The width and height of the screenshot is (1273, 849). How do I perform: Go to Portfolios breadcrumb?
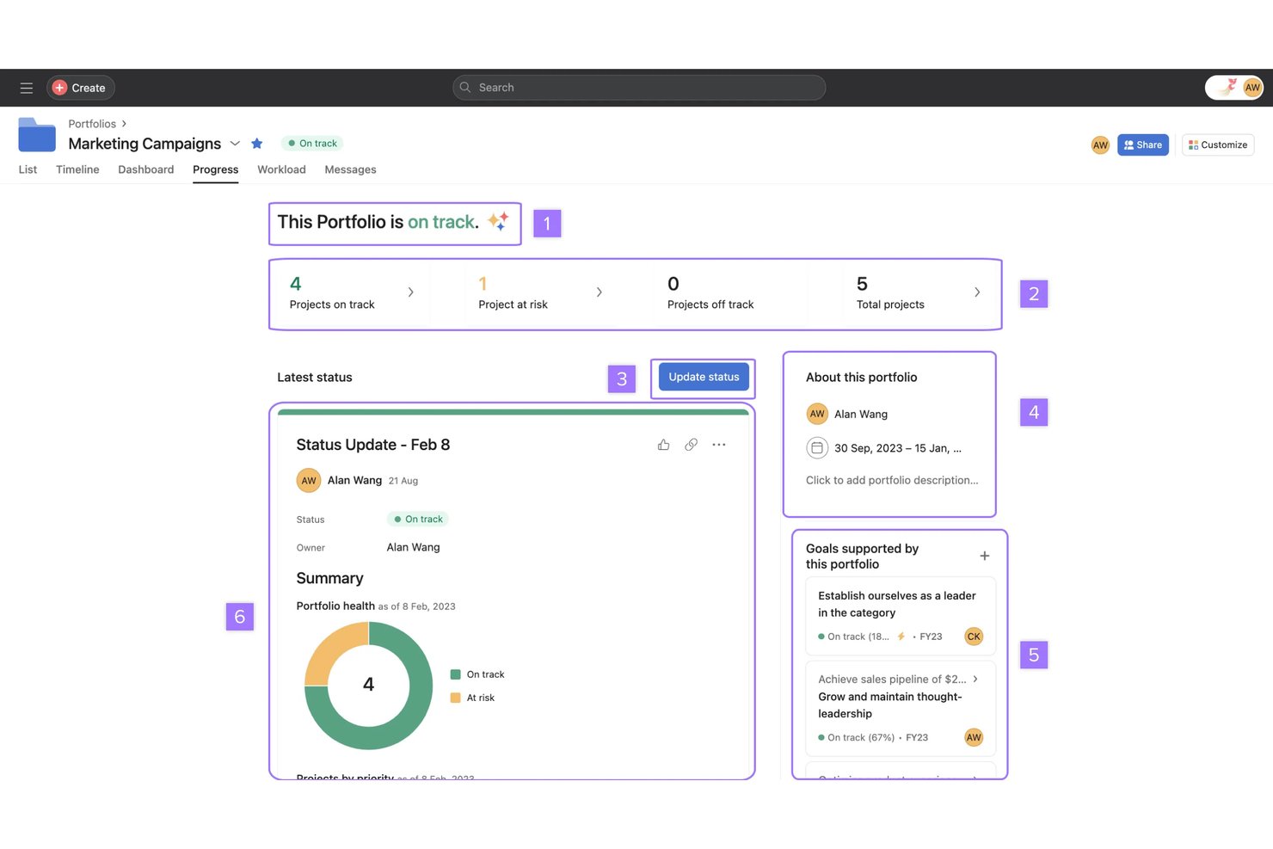click(x=92, y=124)
